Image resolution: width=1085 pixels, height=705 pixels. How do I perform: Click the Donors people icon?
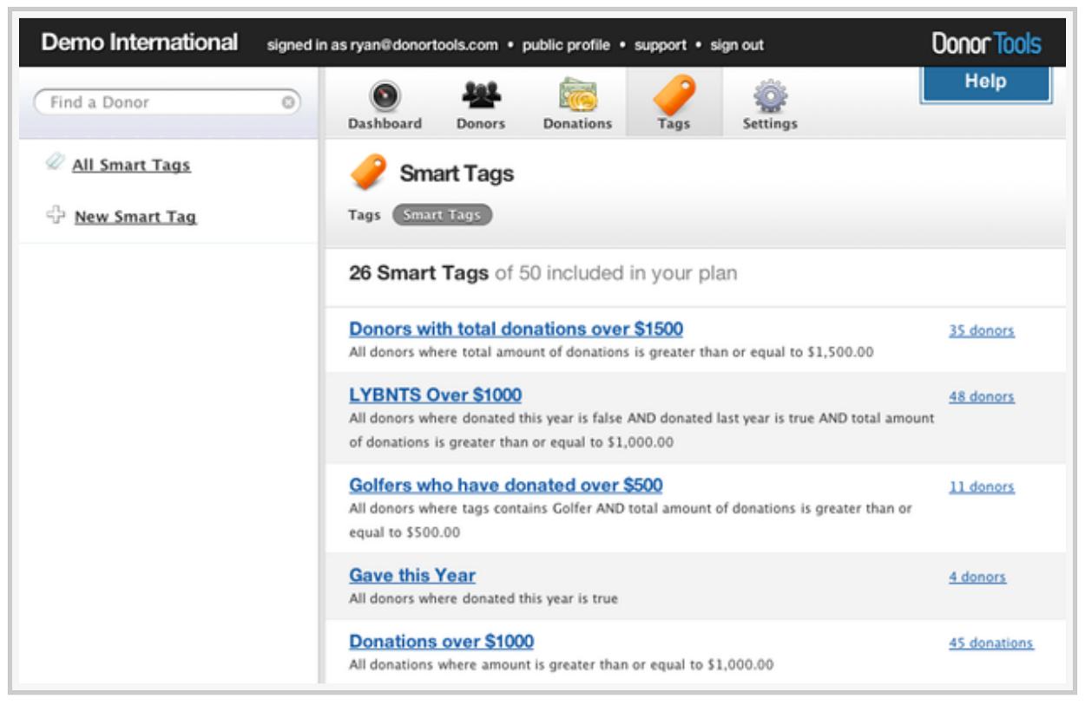pyautogui.click(x=480, y=94)
